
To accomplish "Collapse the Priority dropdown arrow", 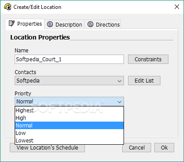I will tap(120, 102).
